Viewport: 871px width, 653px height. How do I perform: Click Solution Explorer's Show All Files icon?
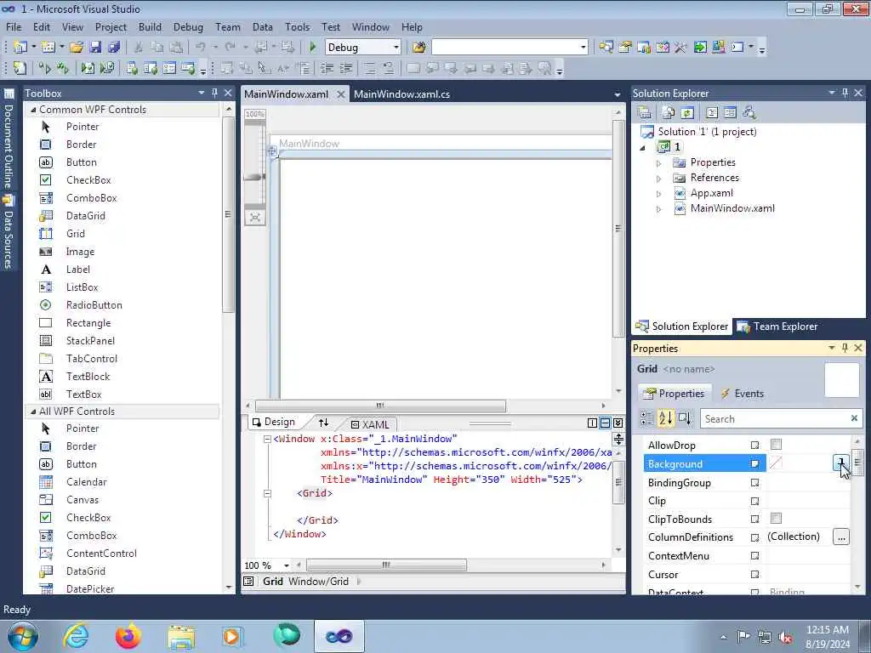tap(669, 113)
